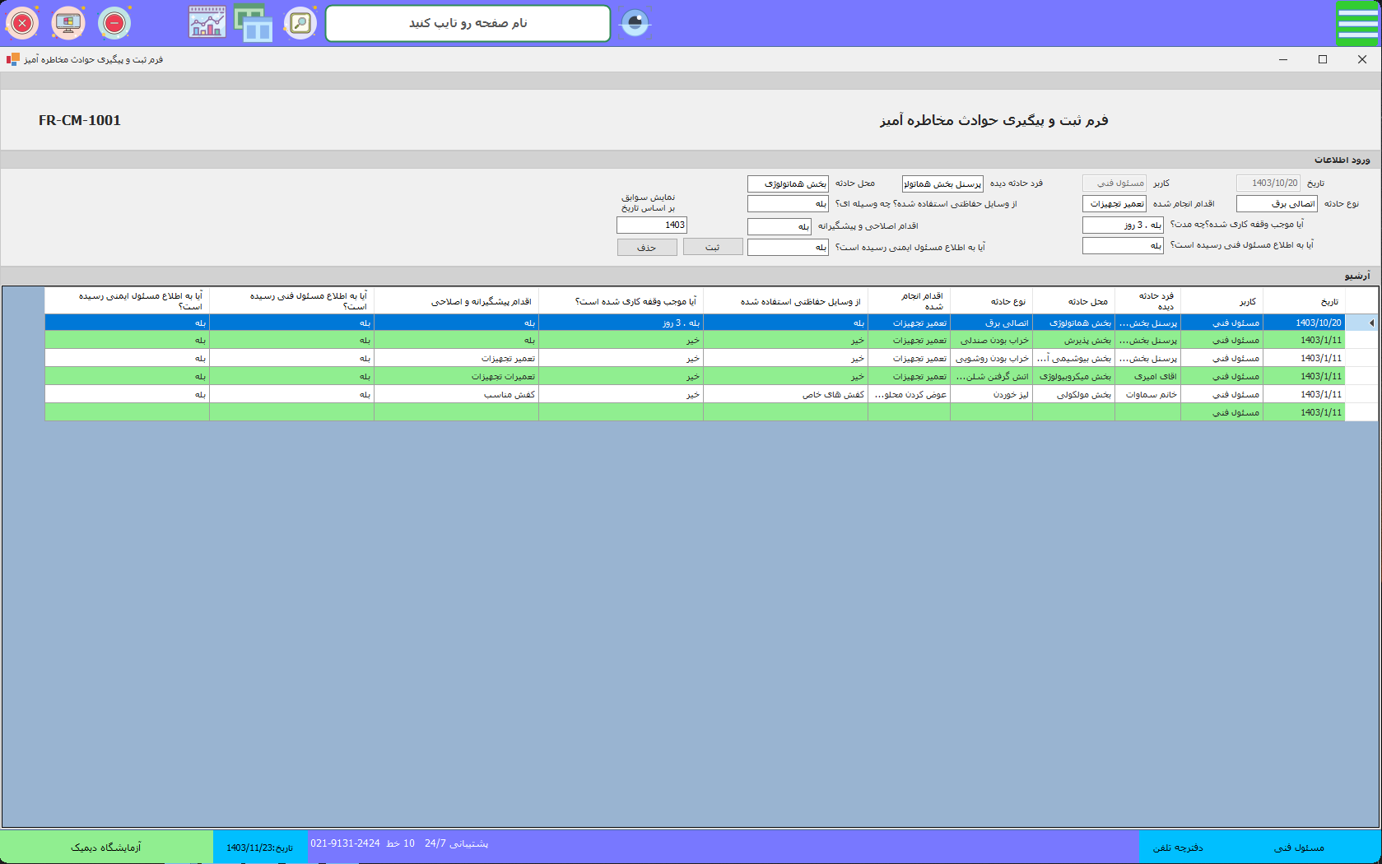1382x864 pixels.
Task: Click the form window's app icon in title bar
Action: click(12, 59)
